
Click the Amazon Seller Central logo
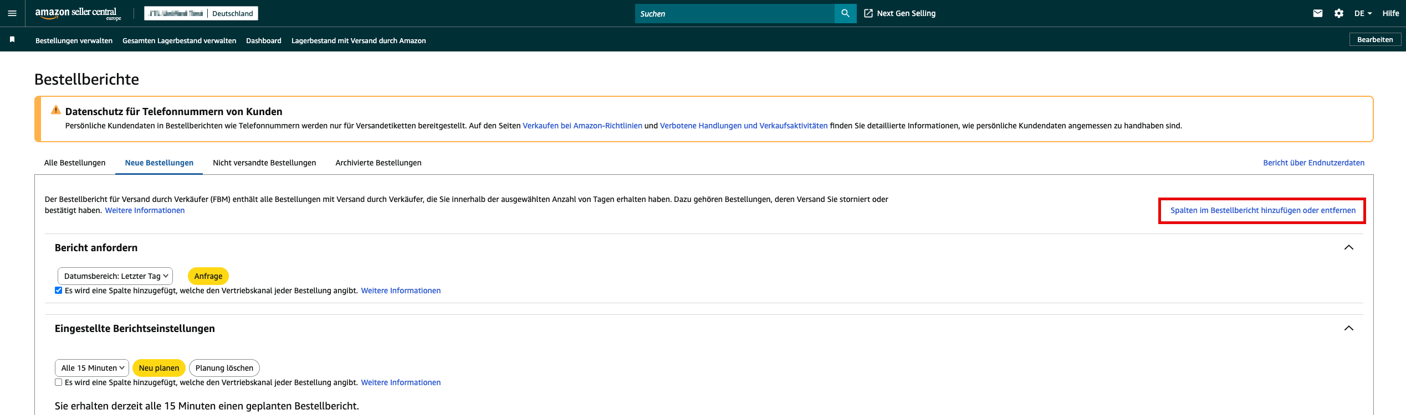point(78,13)
